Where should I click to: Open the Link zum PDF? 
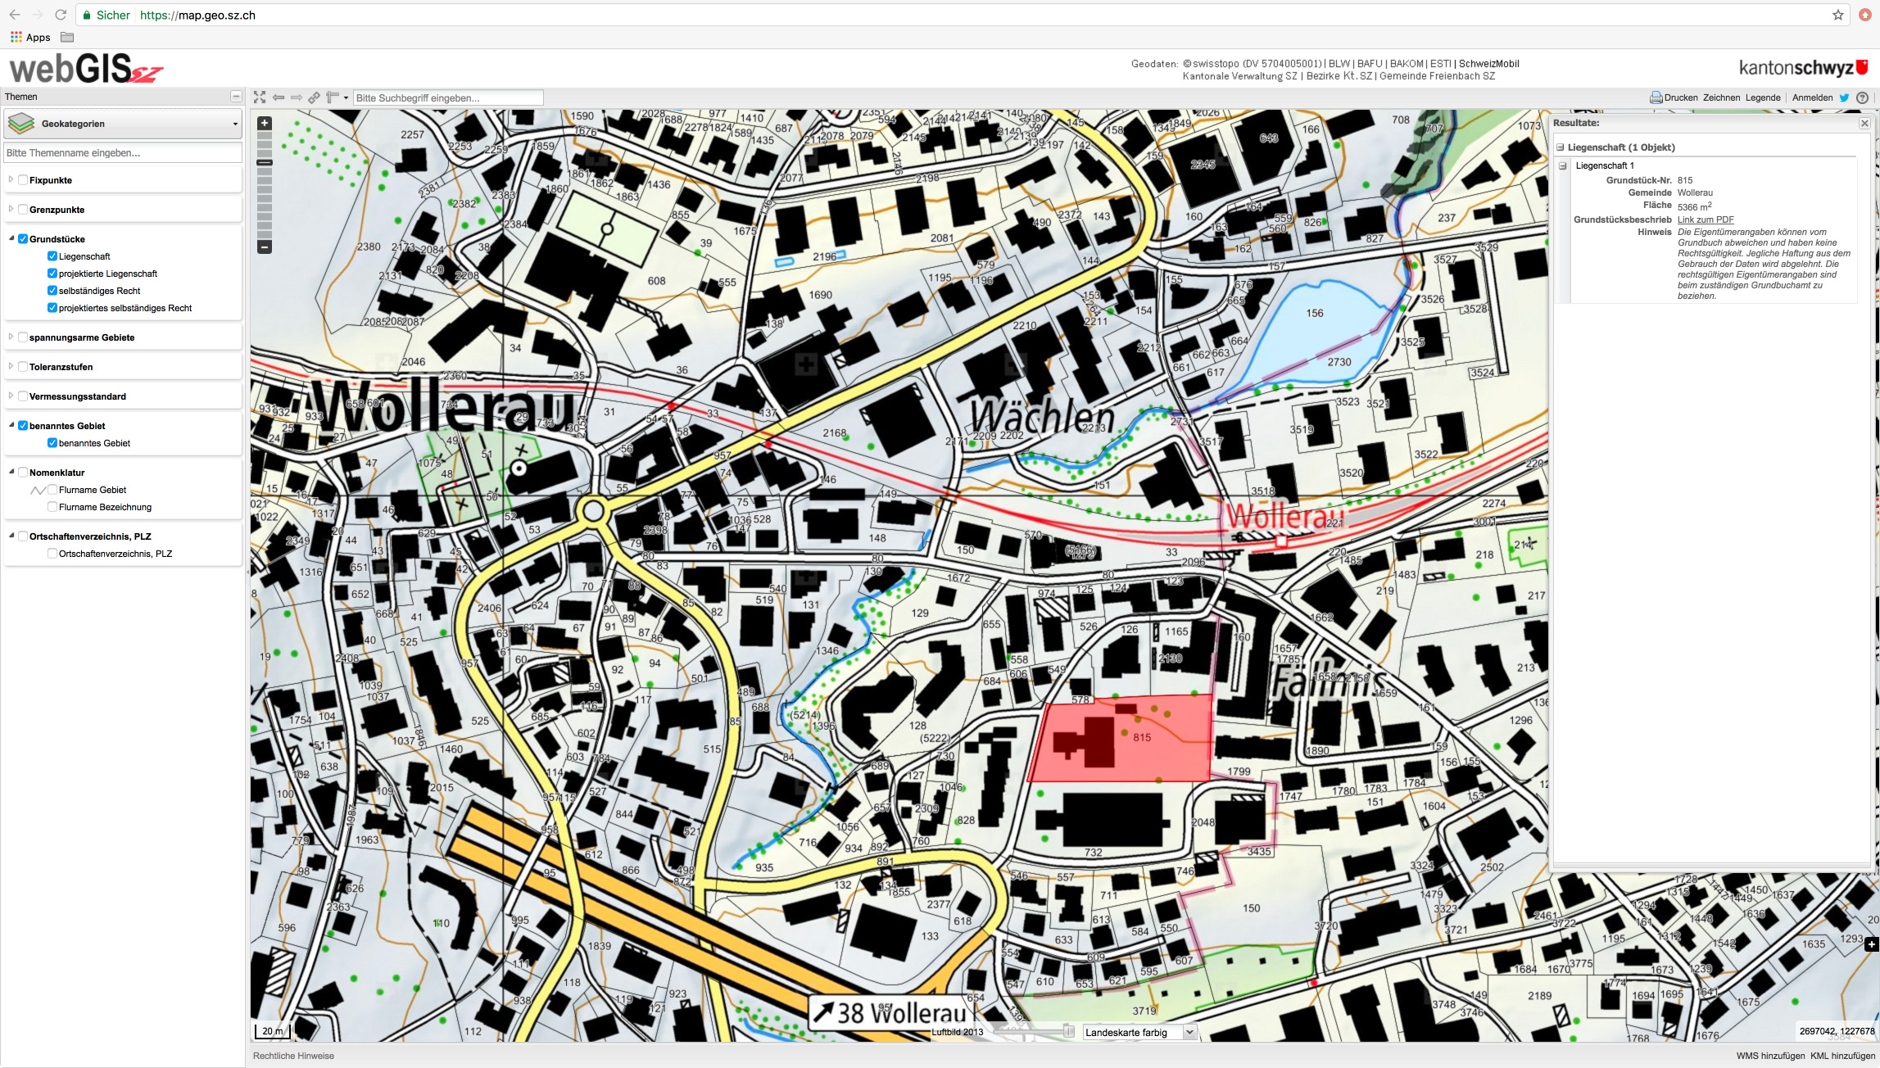1706,219
